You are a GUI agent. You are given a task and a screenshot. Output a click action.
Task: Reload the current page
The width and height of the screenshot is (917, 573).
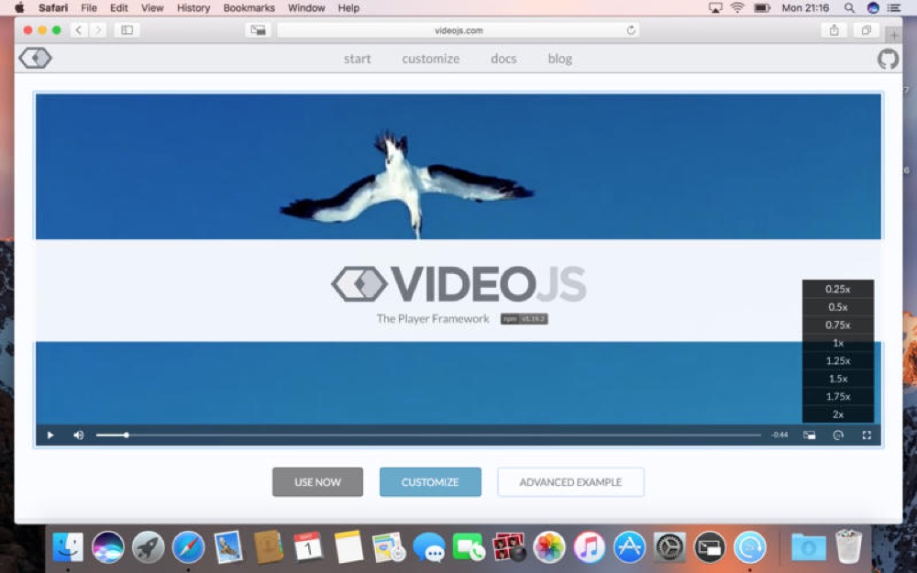coord(631,30)
